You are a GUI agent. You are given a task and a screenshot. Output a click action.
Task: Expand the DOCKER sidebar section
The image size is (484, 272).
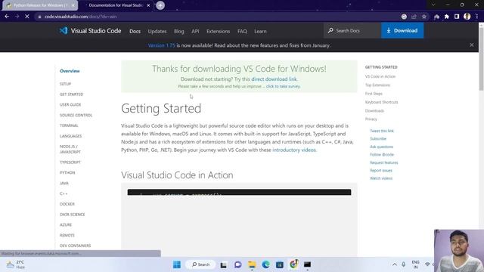67,204
